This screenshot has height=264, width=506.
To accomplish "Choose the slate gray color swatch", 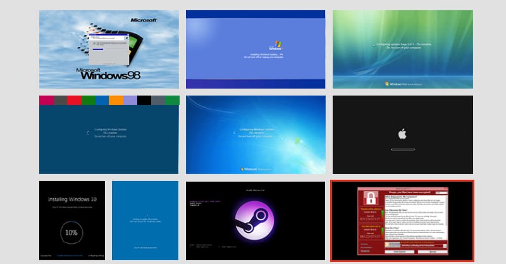I will click(158, 101).
